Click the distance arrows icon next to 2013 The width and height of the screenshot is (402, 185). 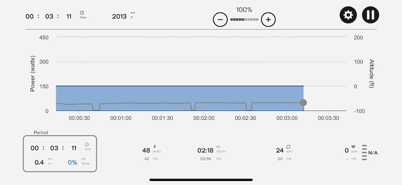[x=133, y=13]
